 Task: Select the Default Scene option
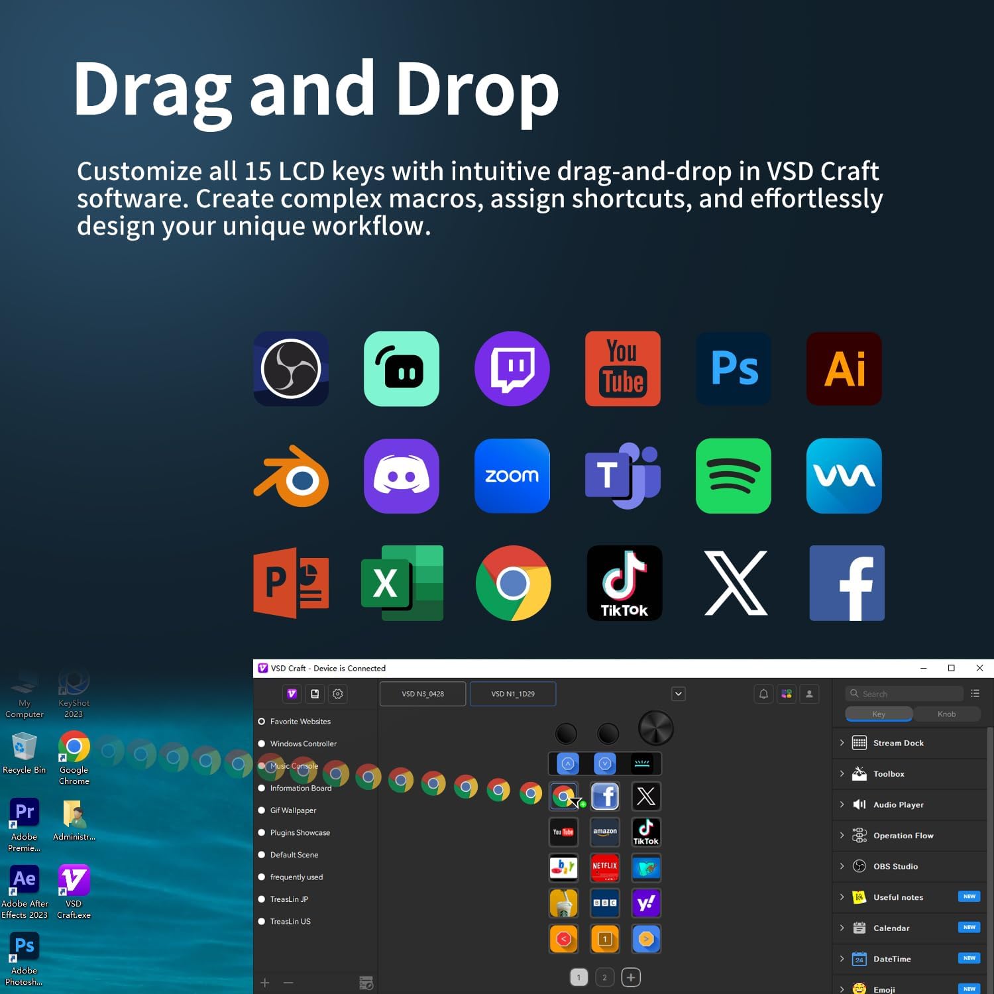click(x=294, y=855)
